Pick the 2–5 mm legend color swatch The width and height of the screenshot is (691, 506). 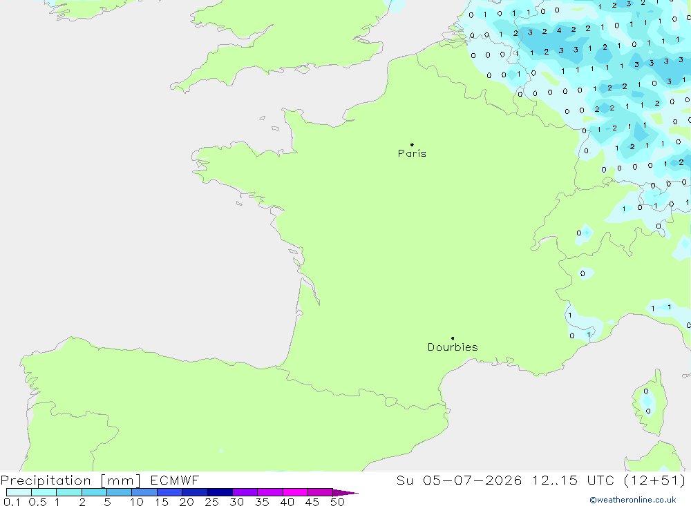click(x=94, y=492)
